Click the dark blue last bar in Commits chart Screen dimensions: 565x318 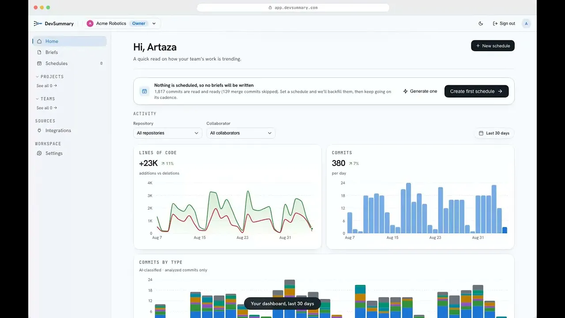505,230
